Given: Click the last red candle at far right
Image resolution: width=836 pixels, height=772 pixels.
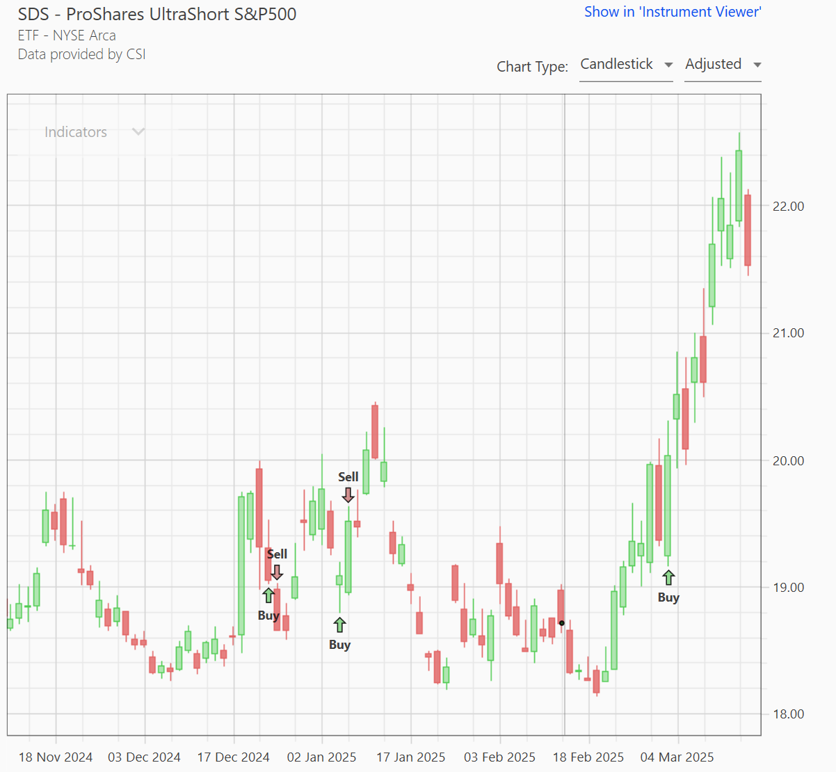Looking at the screenshot, I should pos(748,230).
